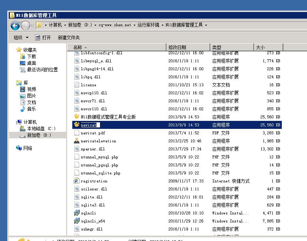307x241 pixels.
Task: Expand the 运行库环境 breadcrumb dropdown arrow
Action: (162, 25)
